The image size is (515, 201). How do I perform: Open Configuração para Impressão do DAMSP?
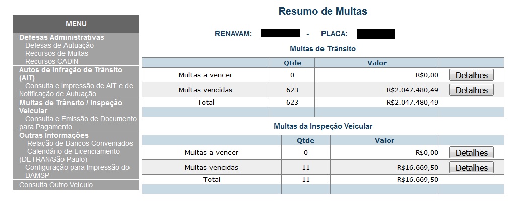[x=77, y=167]
